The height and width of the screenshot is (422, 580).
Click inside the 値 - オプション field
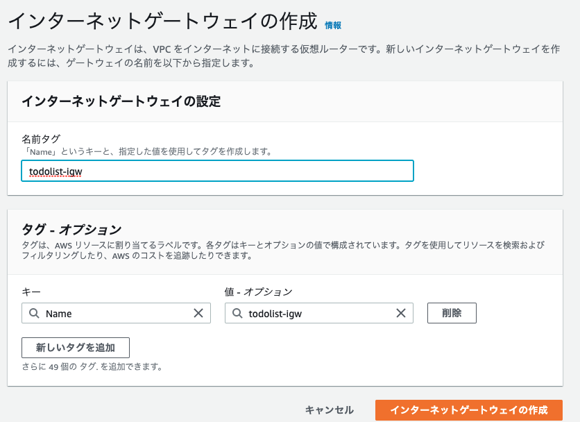click(312, 313)
